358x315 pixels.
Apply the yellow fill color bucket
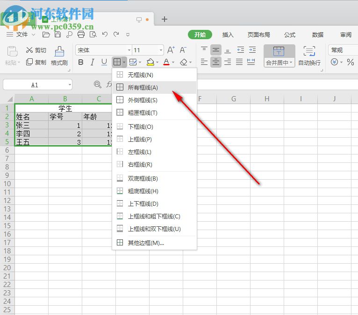pos(150,62)
